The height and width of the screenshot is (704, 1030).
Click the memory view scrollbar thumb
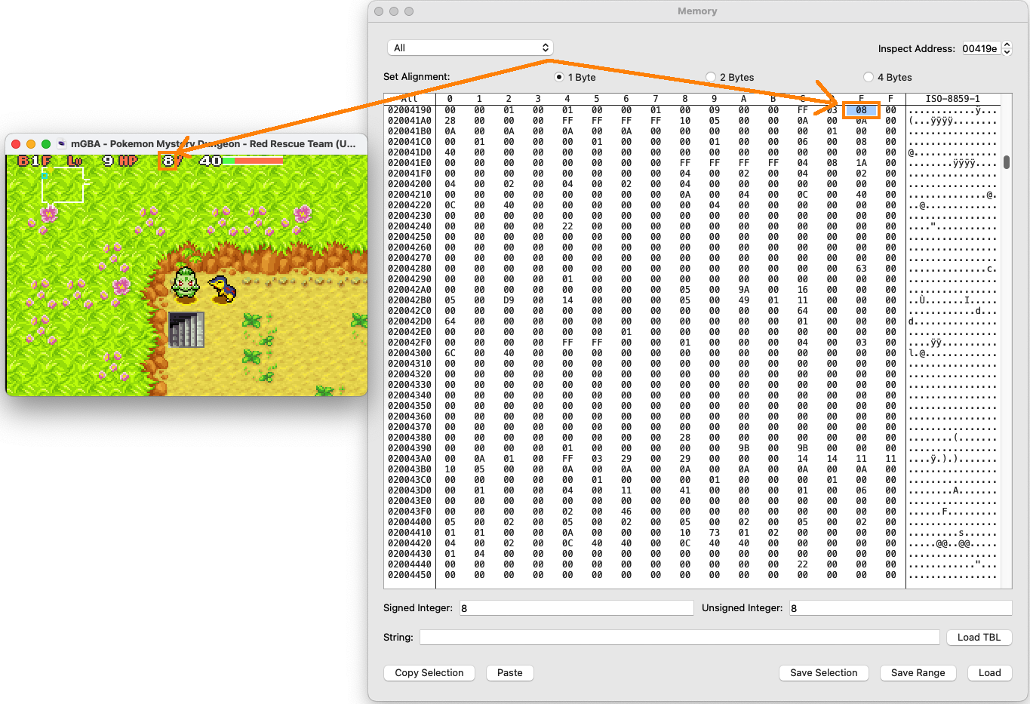[x=1007, y=162]
